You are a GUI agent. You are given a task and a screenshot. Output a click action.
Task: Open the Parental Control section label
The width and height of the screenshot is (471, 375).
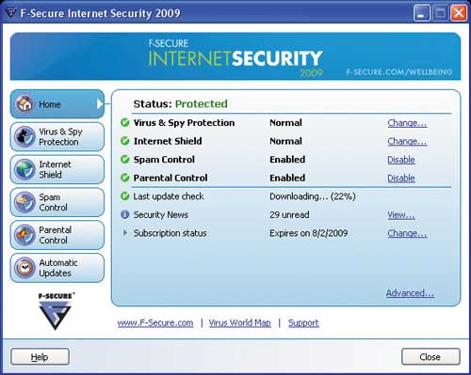click(x=55, y=235)
